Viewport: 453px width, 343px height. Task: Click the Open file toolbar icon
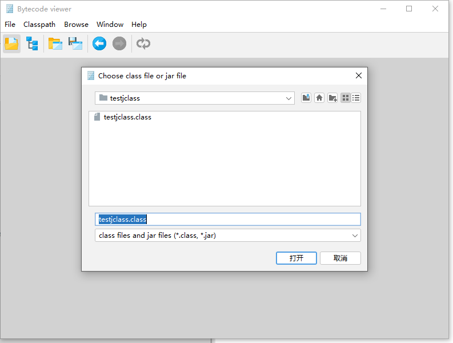point(11,43)
